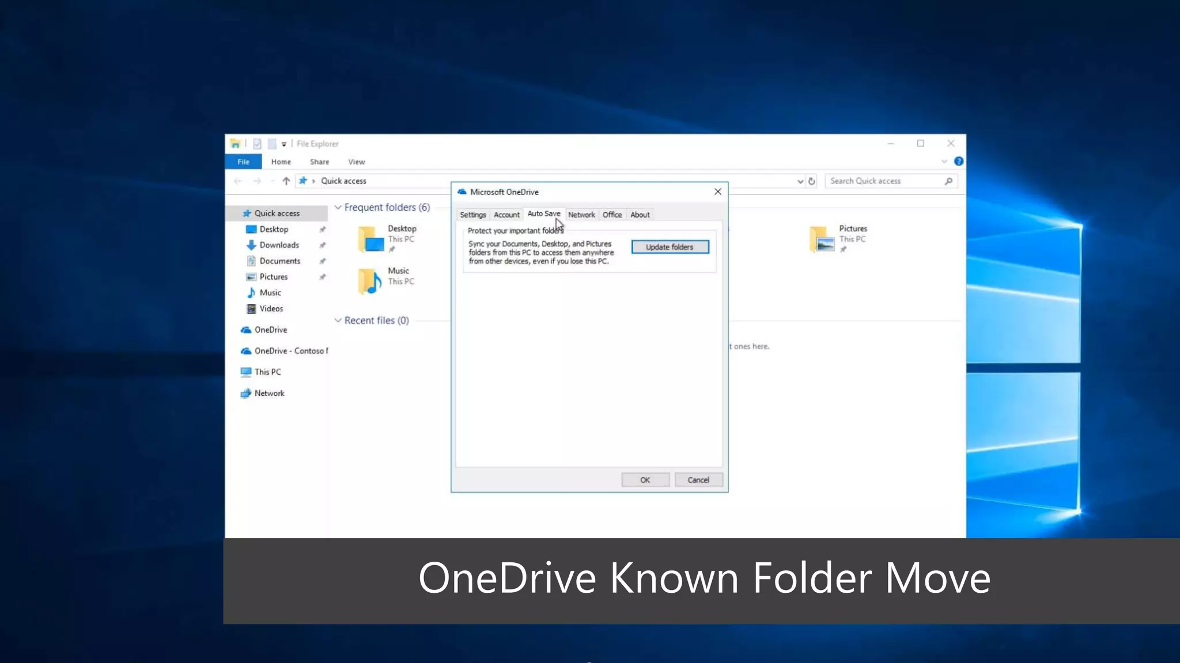Click the Properties icon in title bar toolbar
The width and height of the screenshot is (1180, 663).
pyautogui.click(x=257, y=144)
